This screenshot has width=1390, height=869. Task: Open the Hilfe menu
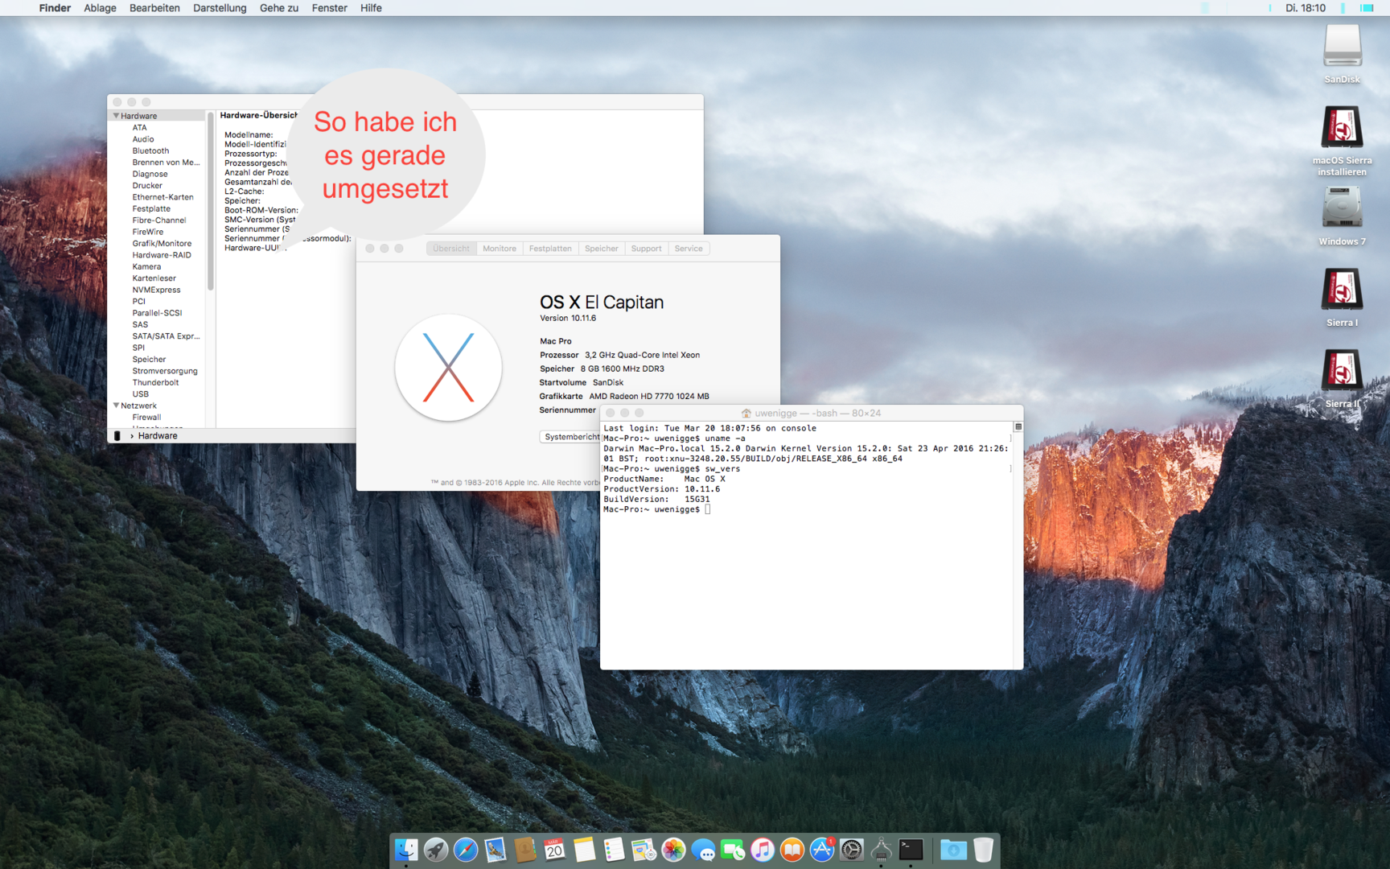pos(371,8)
